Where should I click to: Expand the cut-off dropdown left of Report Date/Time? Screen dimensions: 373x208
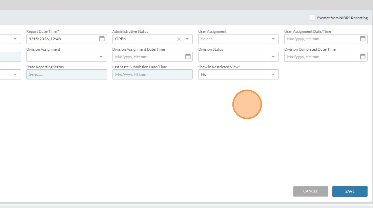[15, 39]
